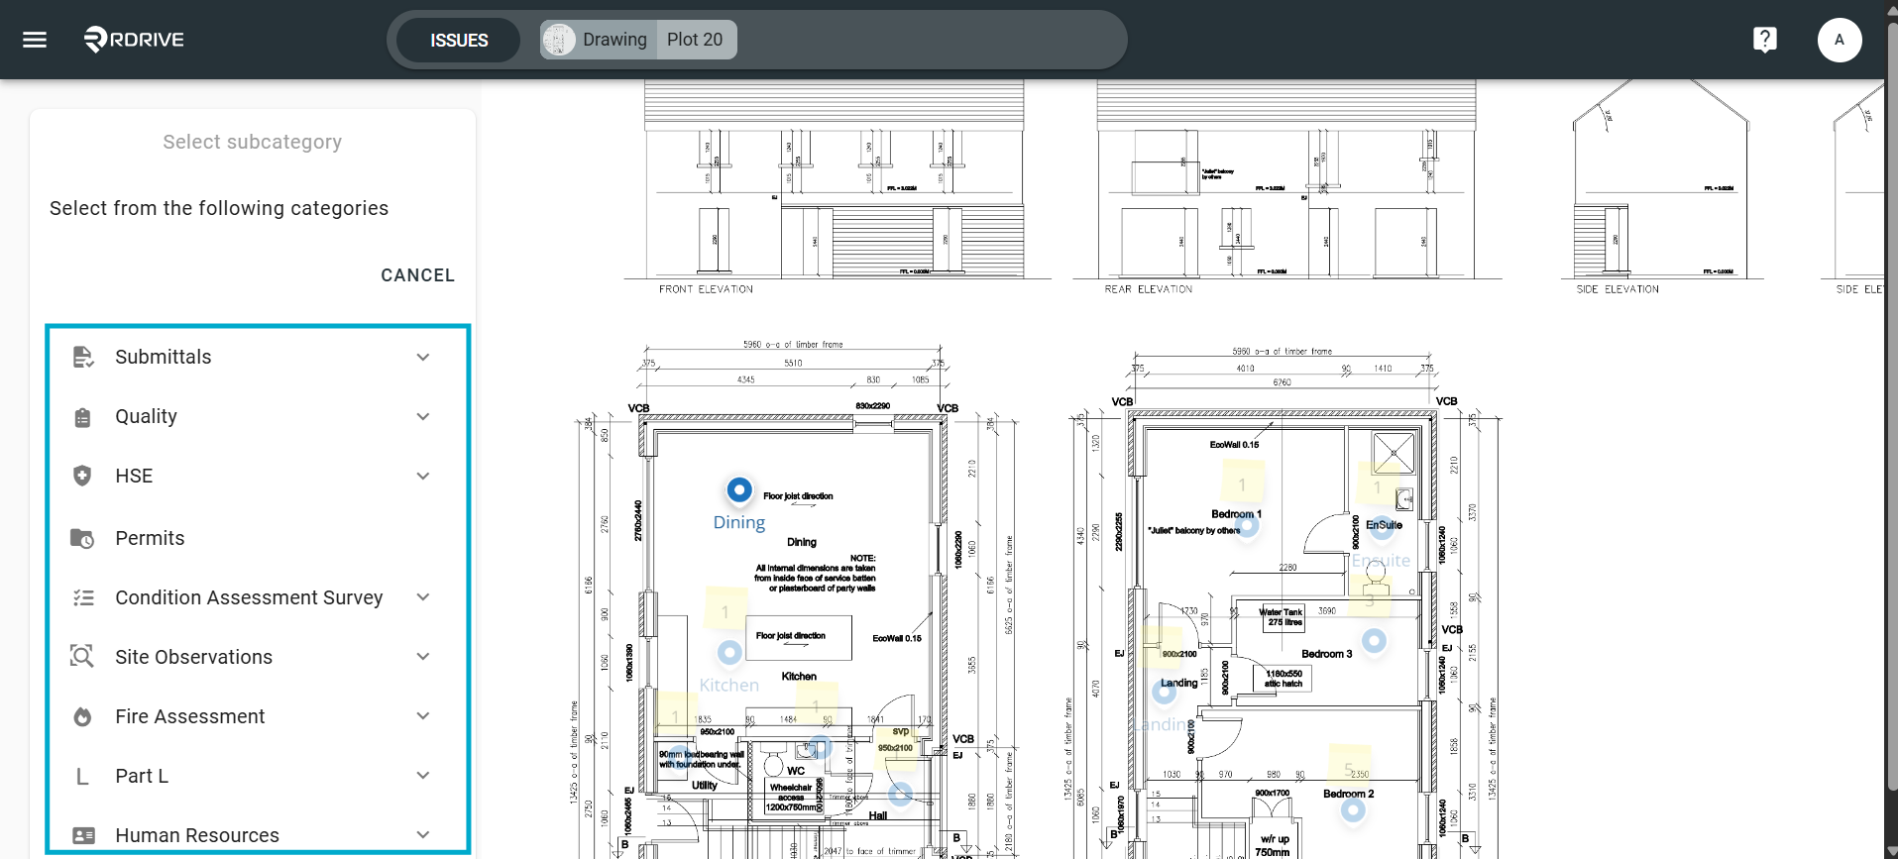The image size is (1898, 859).
Task: Click the Site Observations label
Action: click(x=194, y=657)
